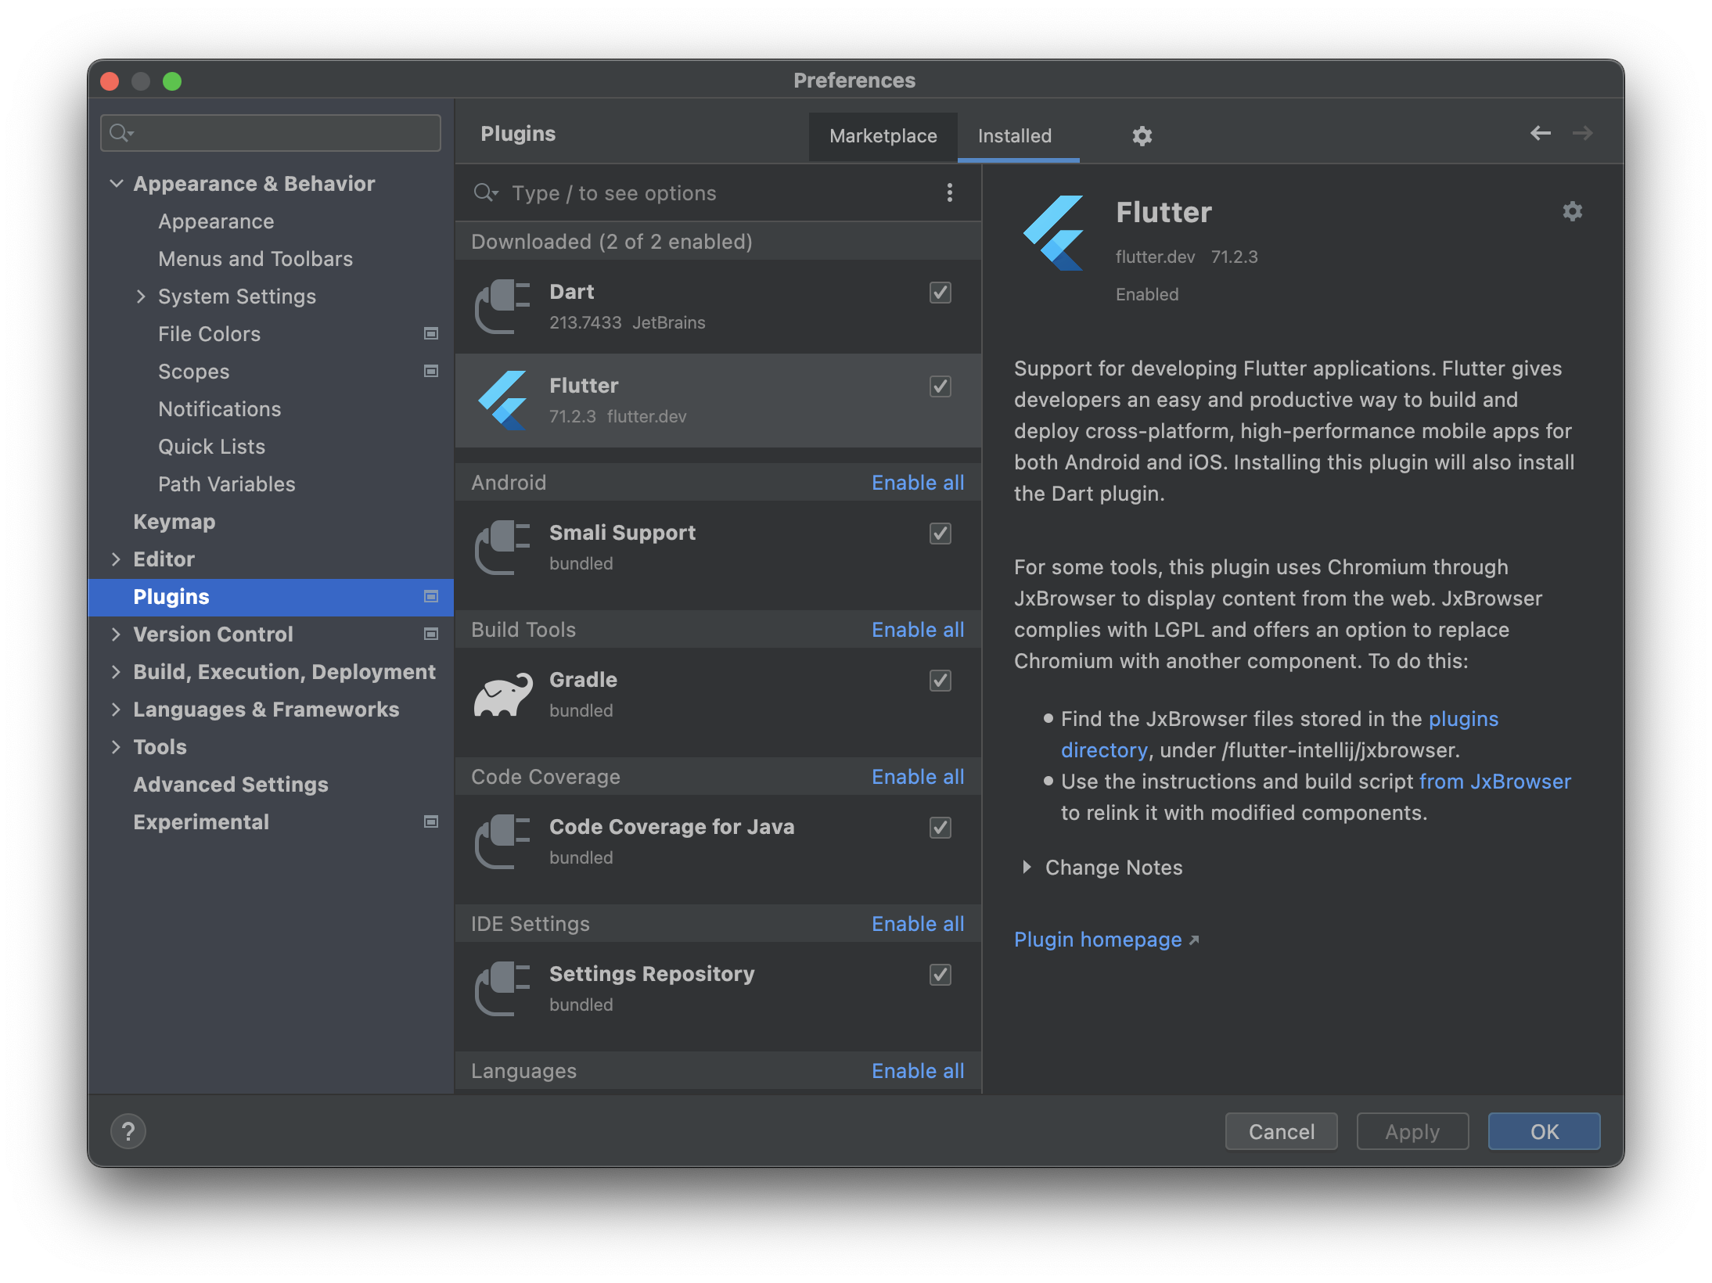
Task: Click Enable all for Build Tools
Action: click(x=917, y=630)
